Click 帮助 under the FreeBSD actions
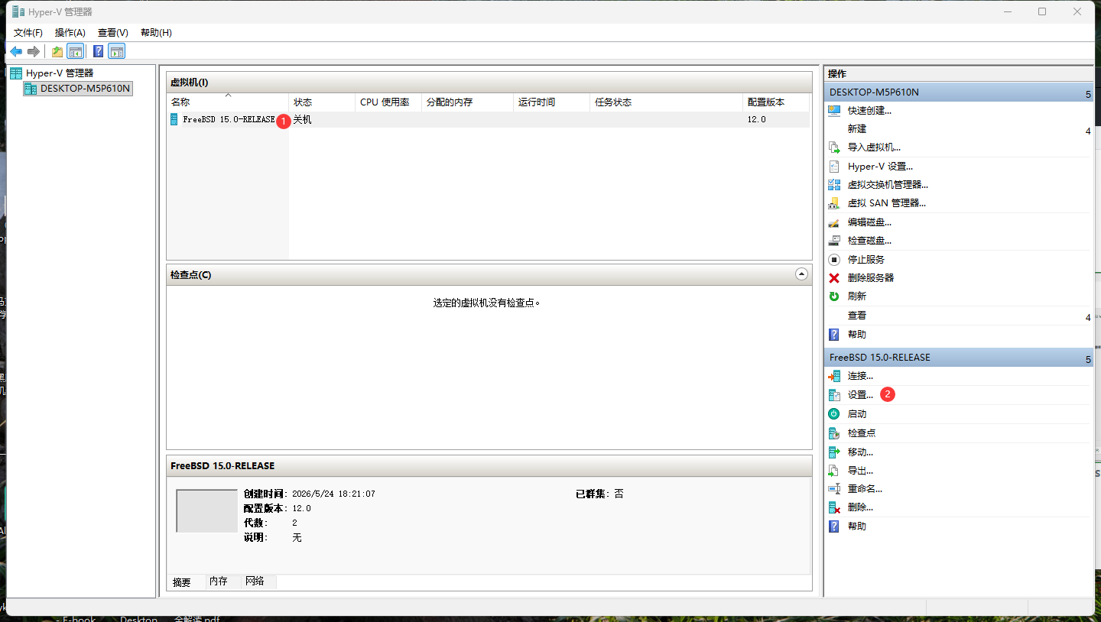 point(857,526)
